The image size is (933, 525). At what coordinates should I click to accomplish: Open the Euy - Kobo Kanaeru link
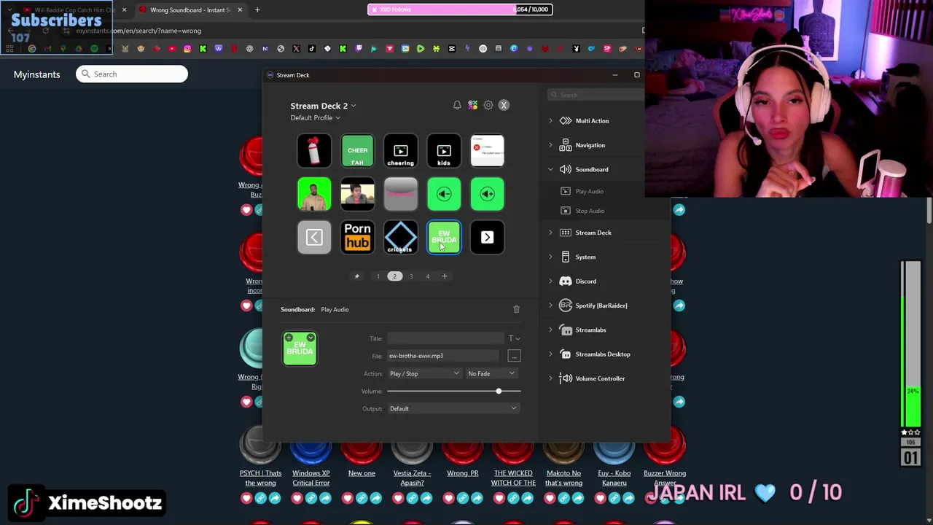point(614,478)
